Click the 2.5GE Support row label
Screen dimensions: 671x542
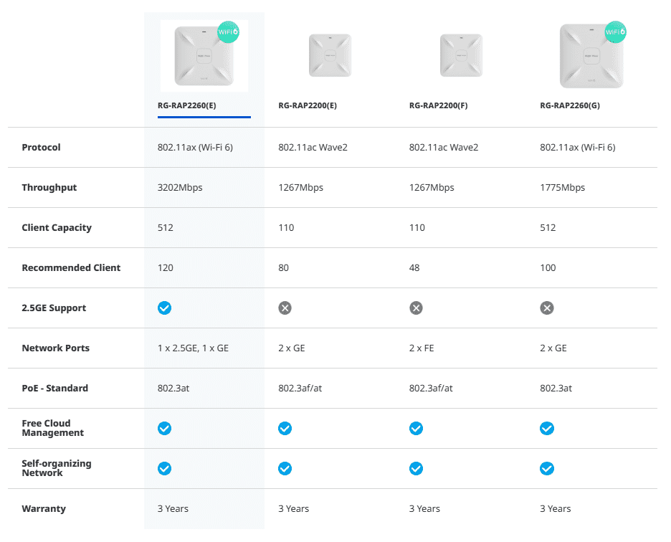pos(54,308)
